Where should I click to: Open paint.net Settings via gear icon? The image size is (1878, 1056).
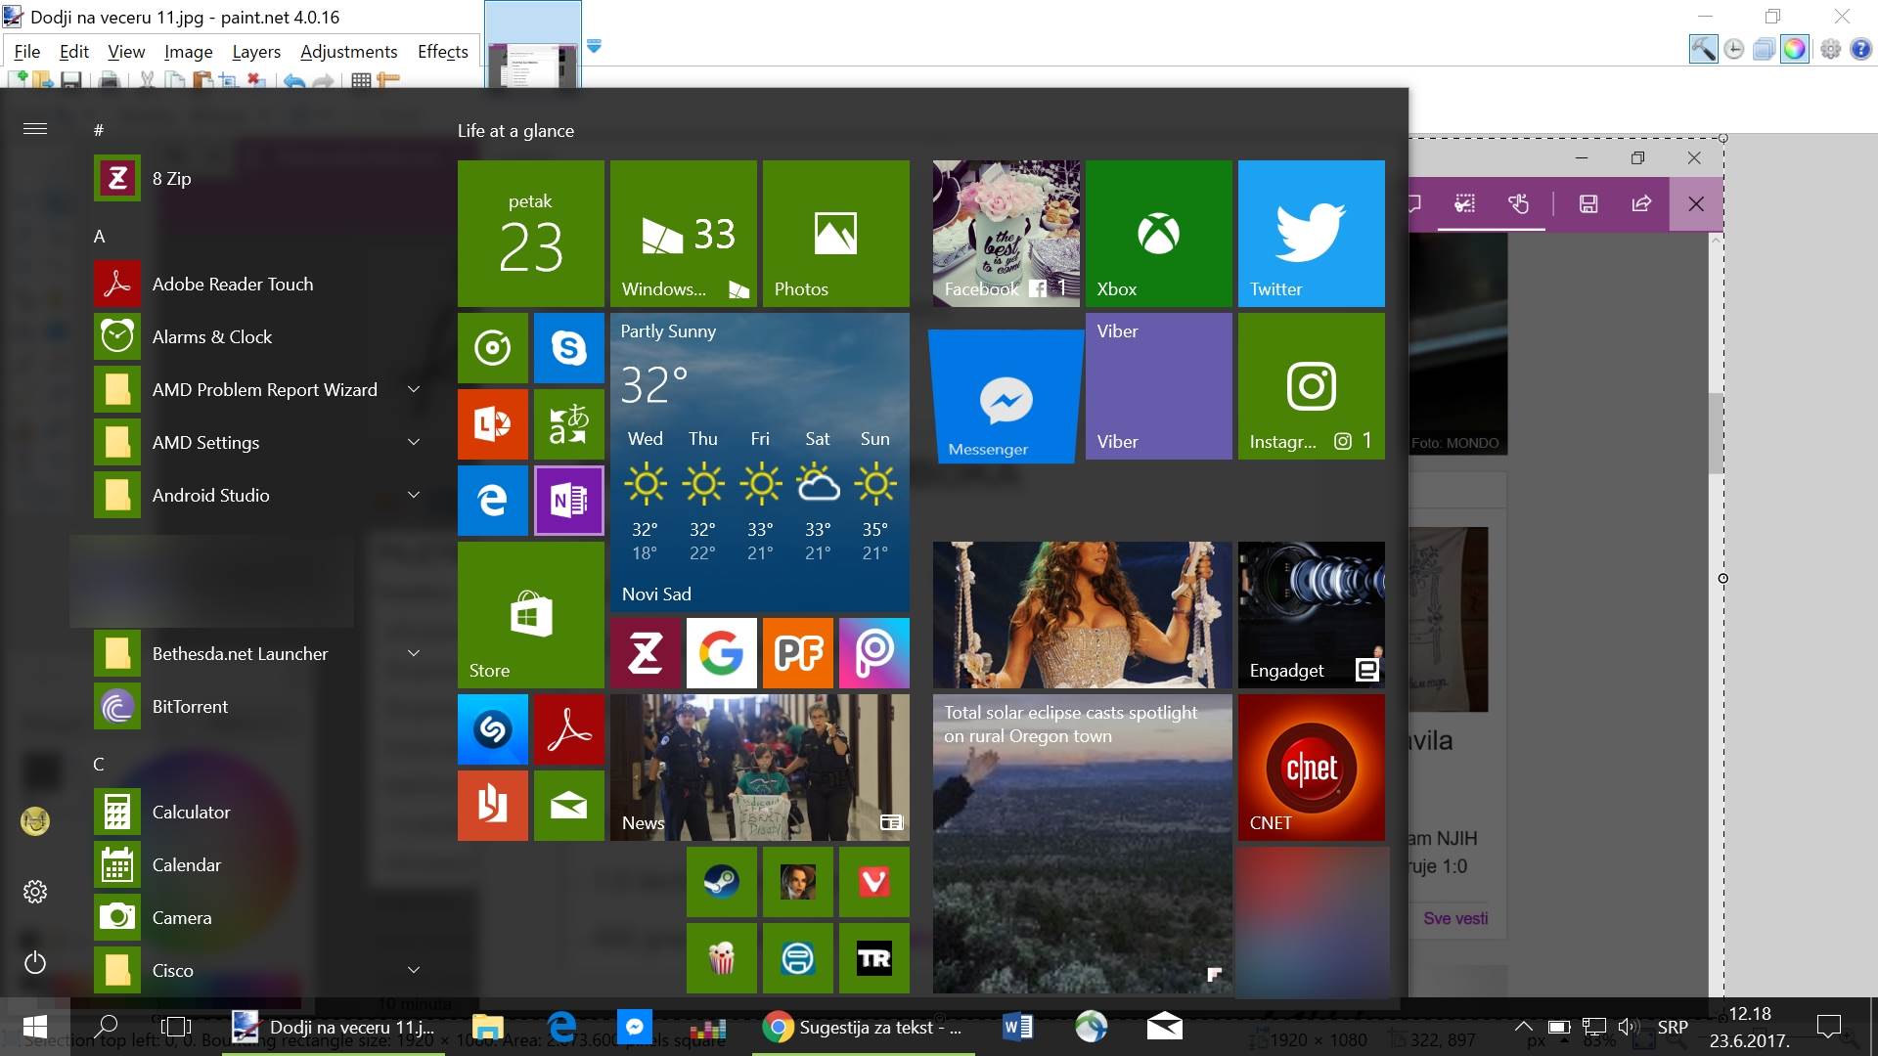click(x=1829, y=49)
